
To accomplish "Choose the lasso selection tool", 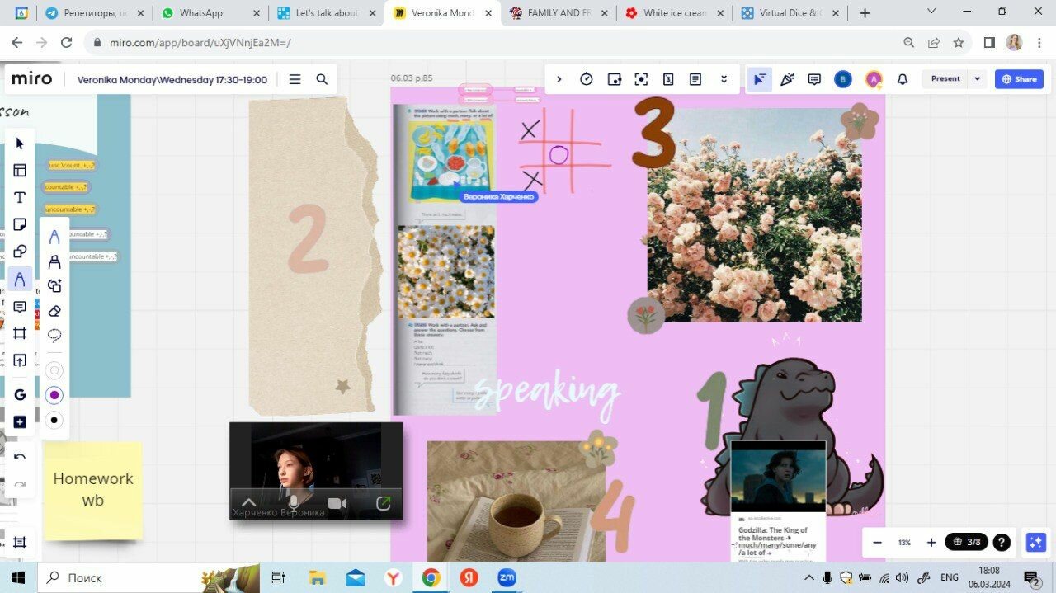I will point(54,336).
